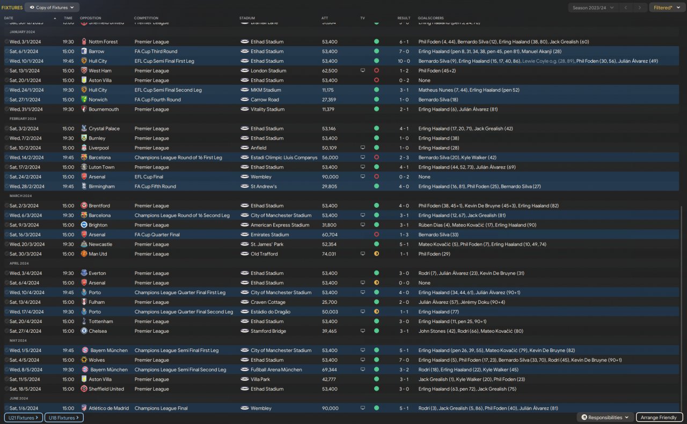687x424 pixels.
Task: Tick the circle beside Sat, 1/6/2024
Action: click(x=6, y=408)
